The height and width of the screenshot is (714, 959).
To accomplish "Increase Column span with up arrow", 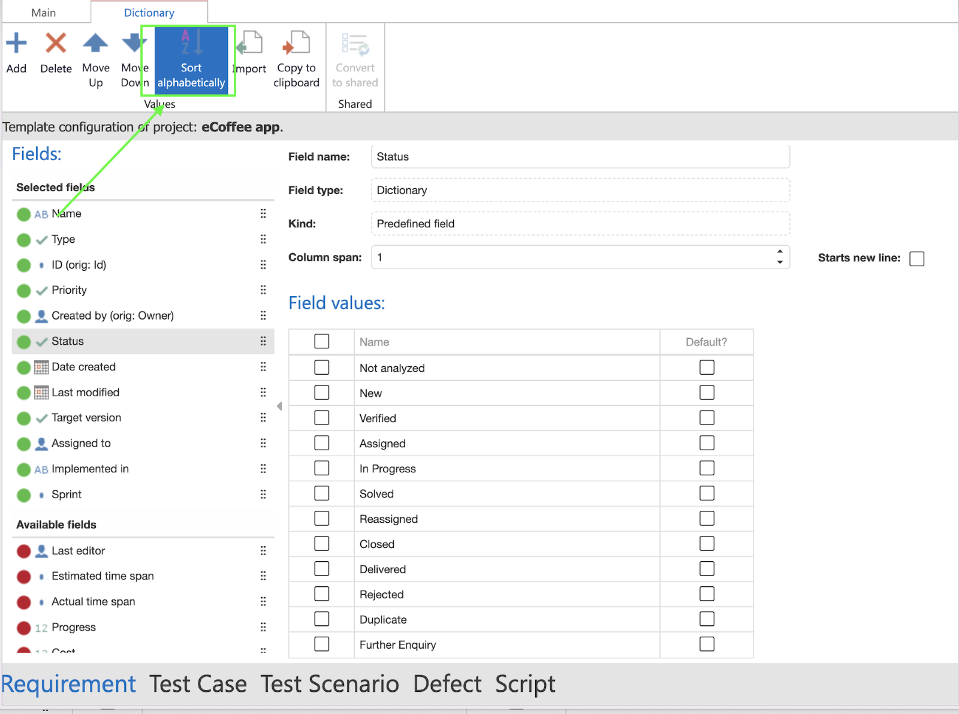I will (780, 252).
